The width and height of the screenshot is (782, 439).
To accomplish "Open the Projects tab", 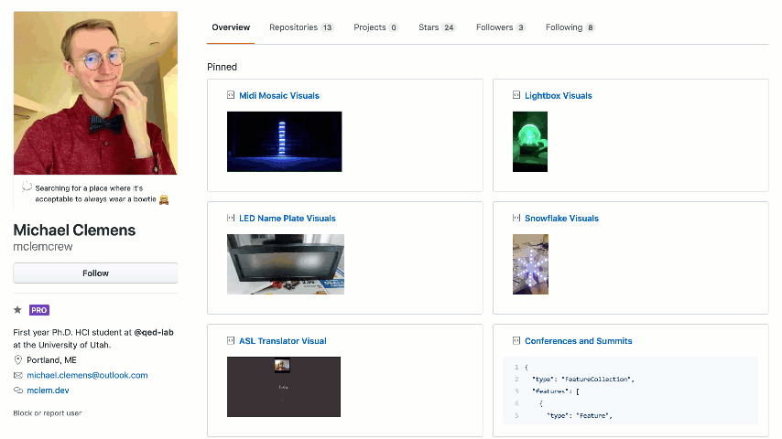I will click(376, 27).
